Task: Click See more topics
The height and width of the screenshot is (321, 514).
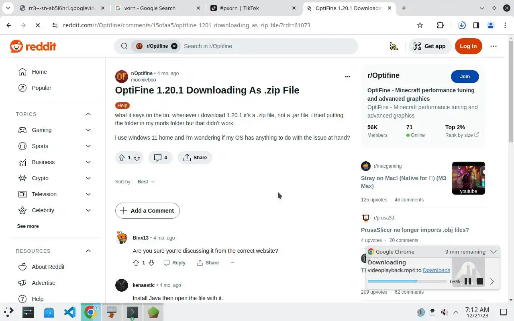Action: click(x=28, y=226)
